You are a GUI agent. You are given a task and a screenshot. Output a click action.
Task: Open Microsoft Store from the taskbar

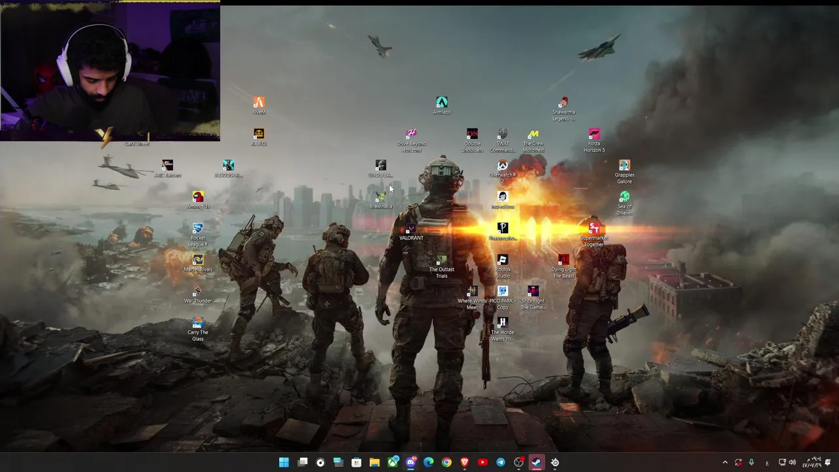[x=357, y=462]
